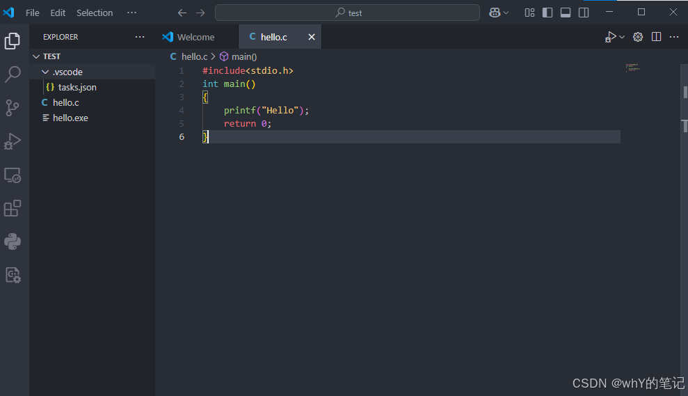Open the Run and Debug view

pyautogui.click(x=13, y=141)
